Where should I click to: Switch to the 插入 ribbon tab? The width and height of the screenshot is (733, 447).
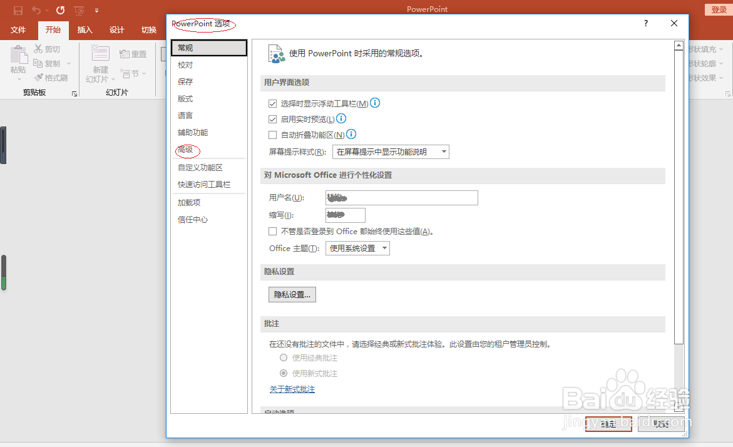(85, 30)
